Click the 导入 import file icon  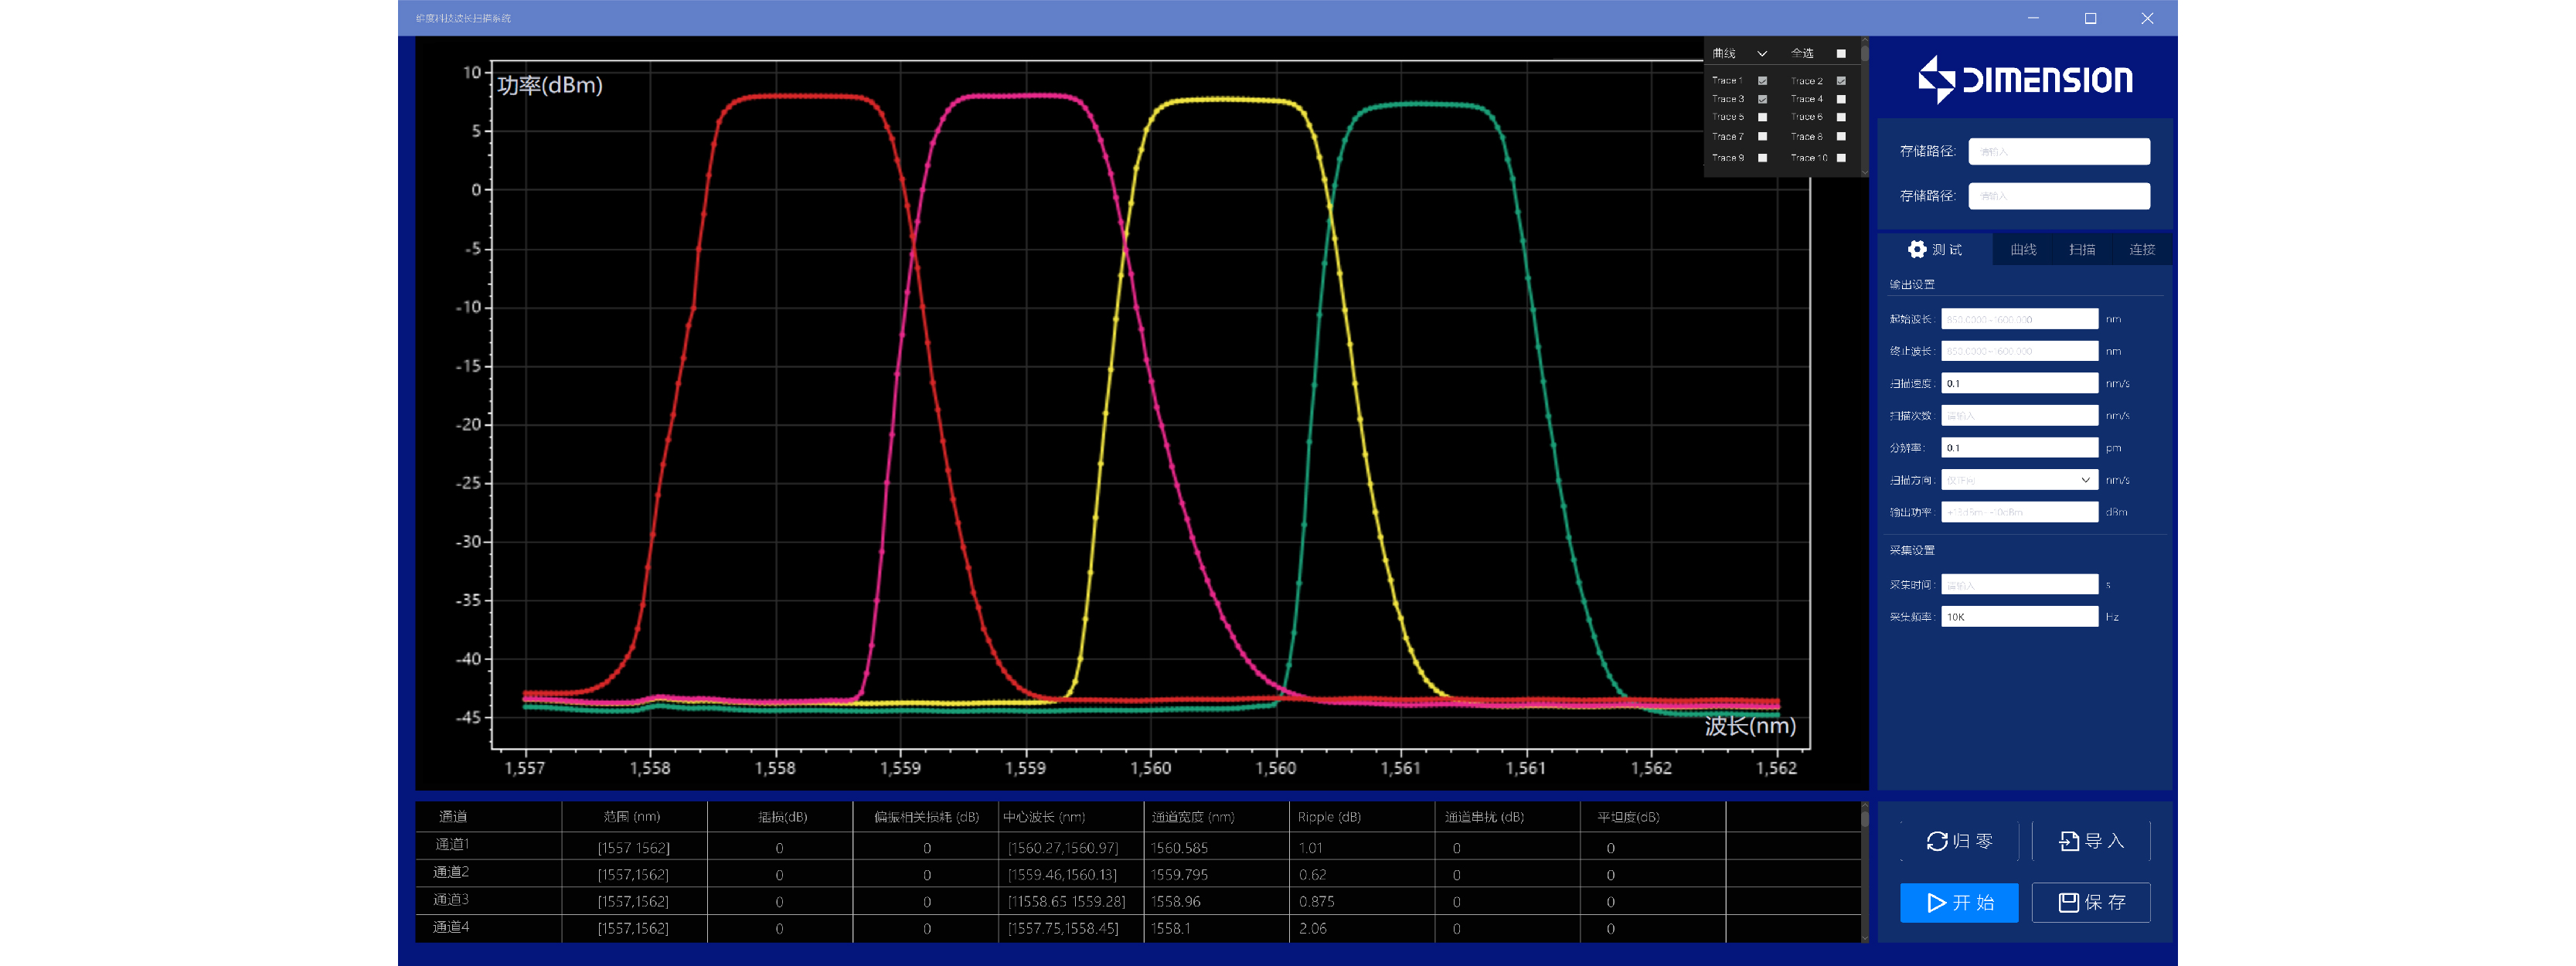click(2069, 841)
